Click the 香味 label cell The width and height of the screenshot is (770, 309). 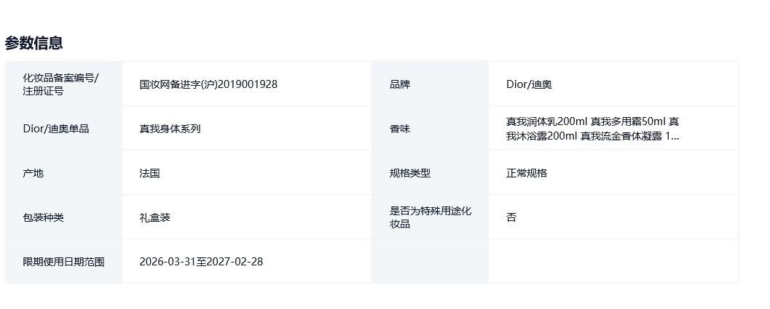point(400,129)
